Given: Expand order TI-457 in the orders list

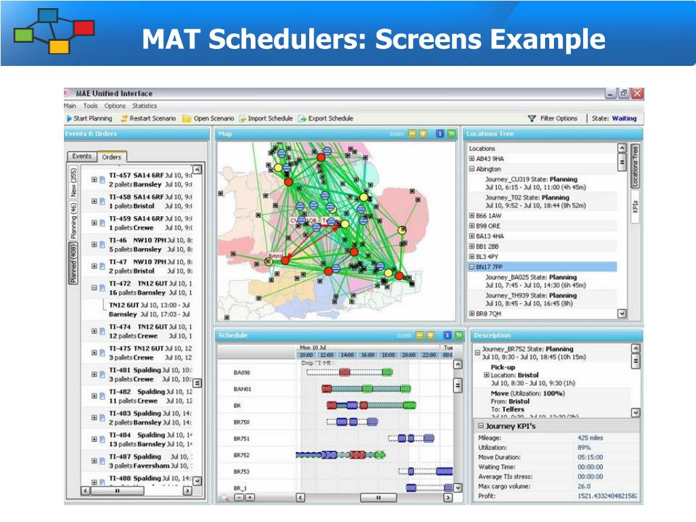Looking at the screenshot, I should pyautogui.click(x=94, y=179).
